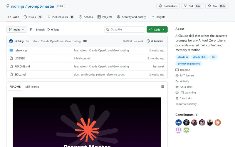Screen dimensions: 235x147
Task: Click the Star 12.1k button
Action: click(217, 6)
